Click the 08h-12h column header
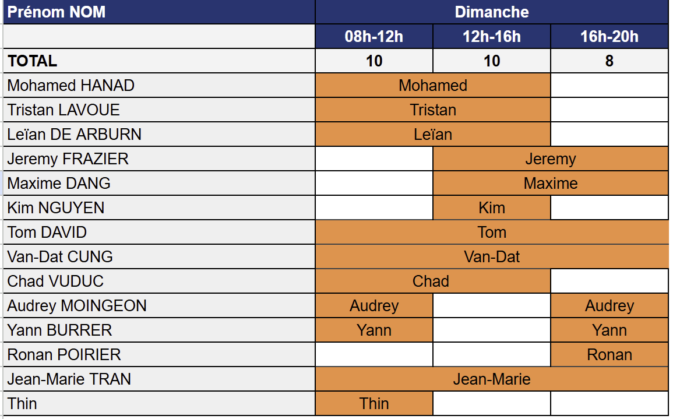673x419 pixels. click(x=374, y=37)
